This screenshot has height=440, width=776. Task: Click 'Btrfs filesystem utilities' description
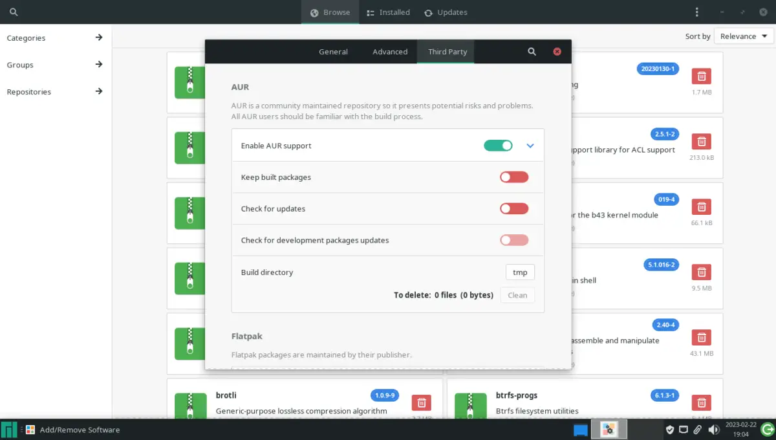537,411
